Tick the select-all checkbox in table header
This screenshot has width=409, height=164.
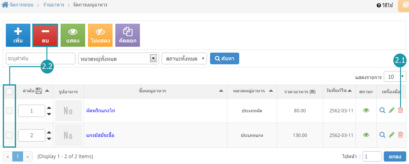(x=9, y=91)
